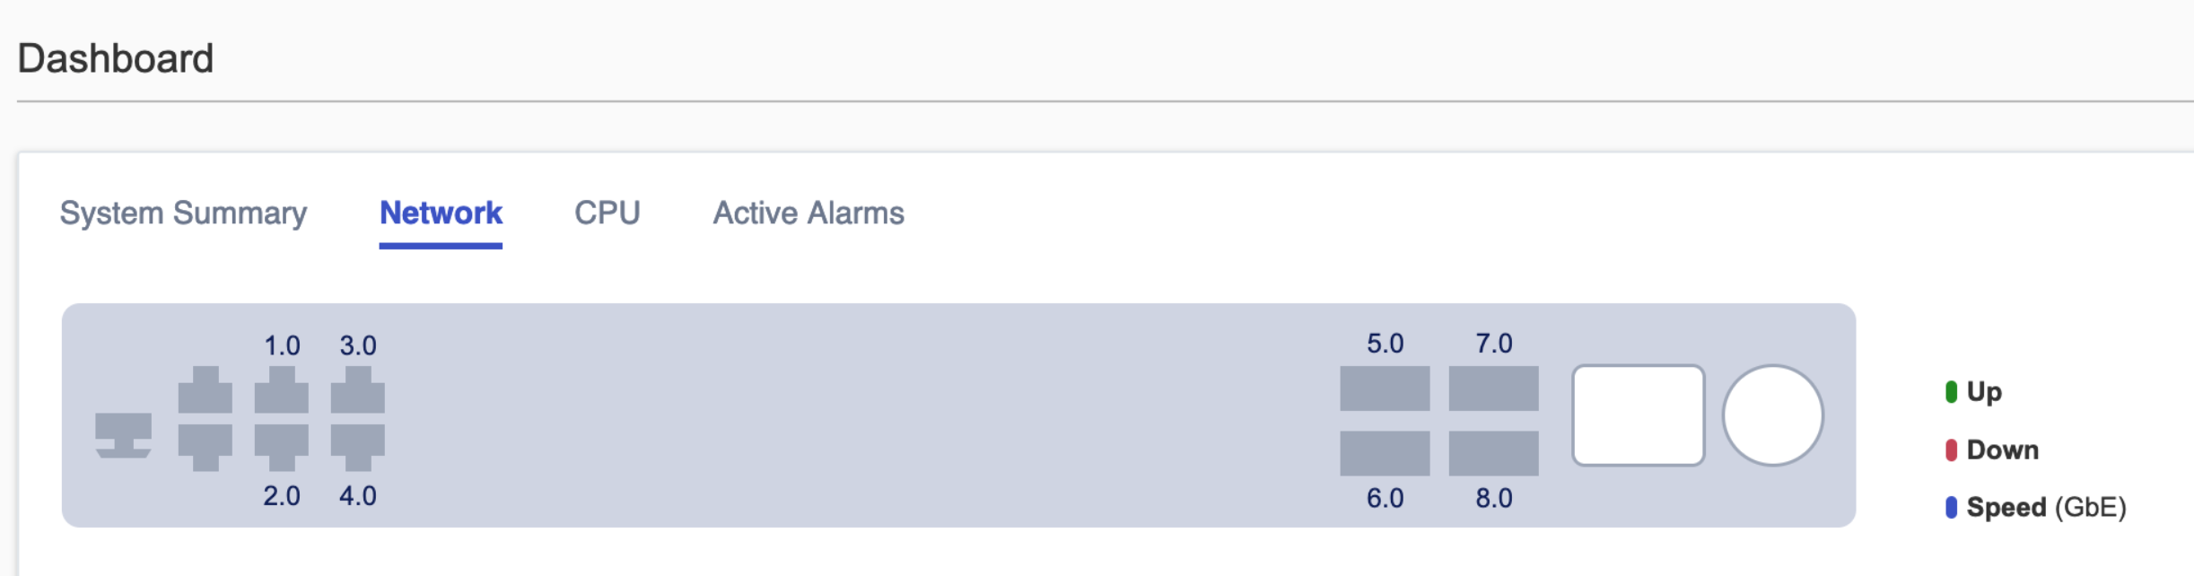
Task: Select the port 7.0 SFP slot
Action: click(x=1493, y=388)
